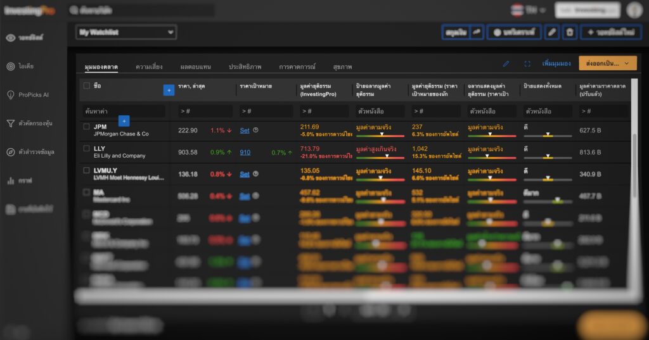Viewport: 649px width, 340px height.
Task: Click the help icon next to LVMU.Y's Set link
Action: (x=256, y=173)
